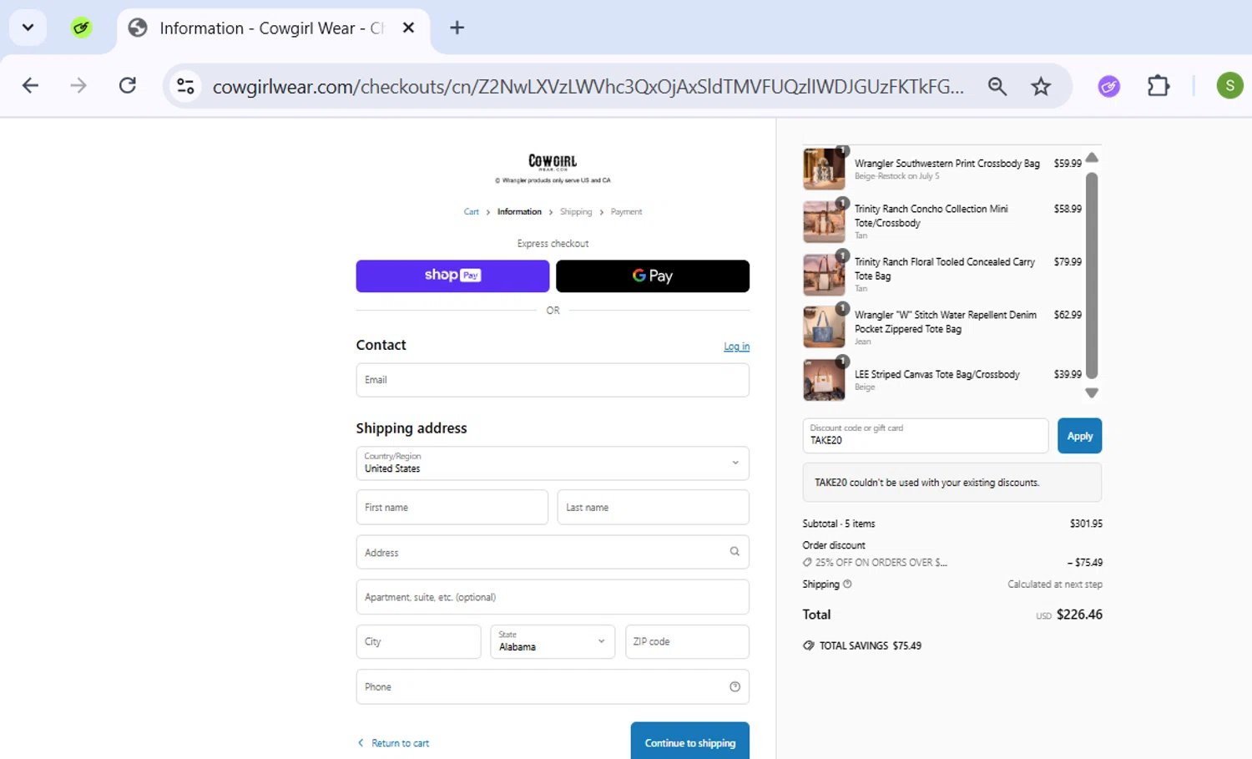Click the address bar URL
1252x759 pixels.
point(588,87)
